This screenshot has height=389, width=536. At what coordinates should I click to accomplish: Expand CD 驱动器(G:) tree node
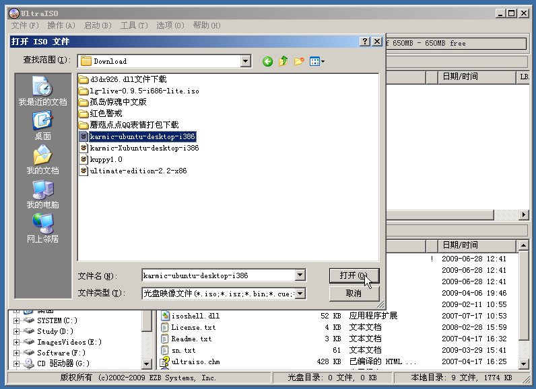[16, 363]
